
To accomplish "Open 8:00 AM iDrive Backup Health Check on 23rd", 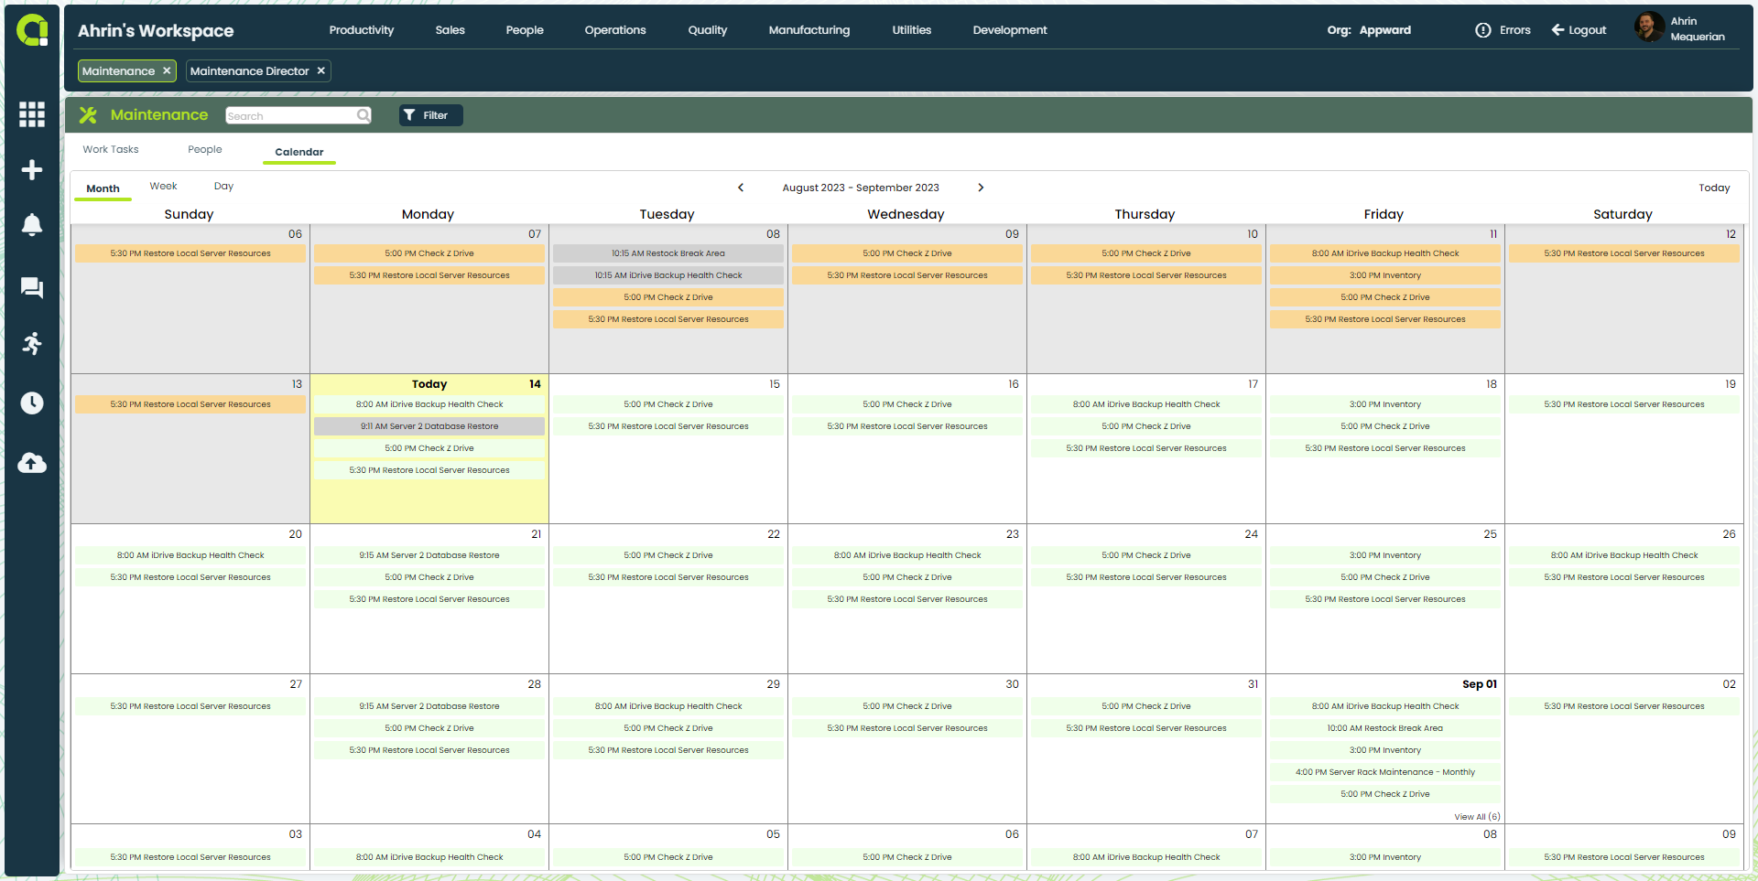I will click(x=907, y=555).
